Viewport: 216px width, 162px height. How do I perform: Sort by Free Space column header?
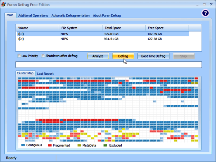(x=167, y=28)
